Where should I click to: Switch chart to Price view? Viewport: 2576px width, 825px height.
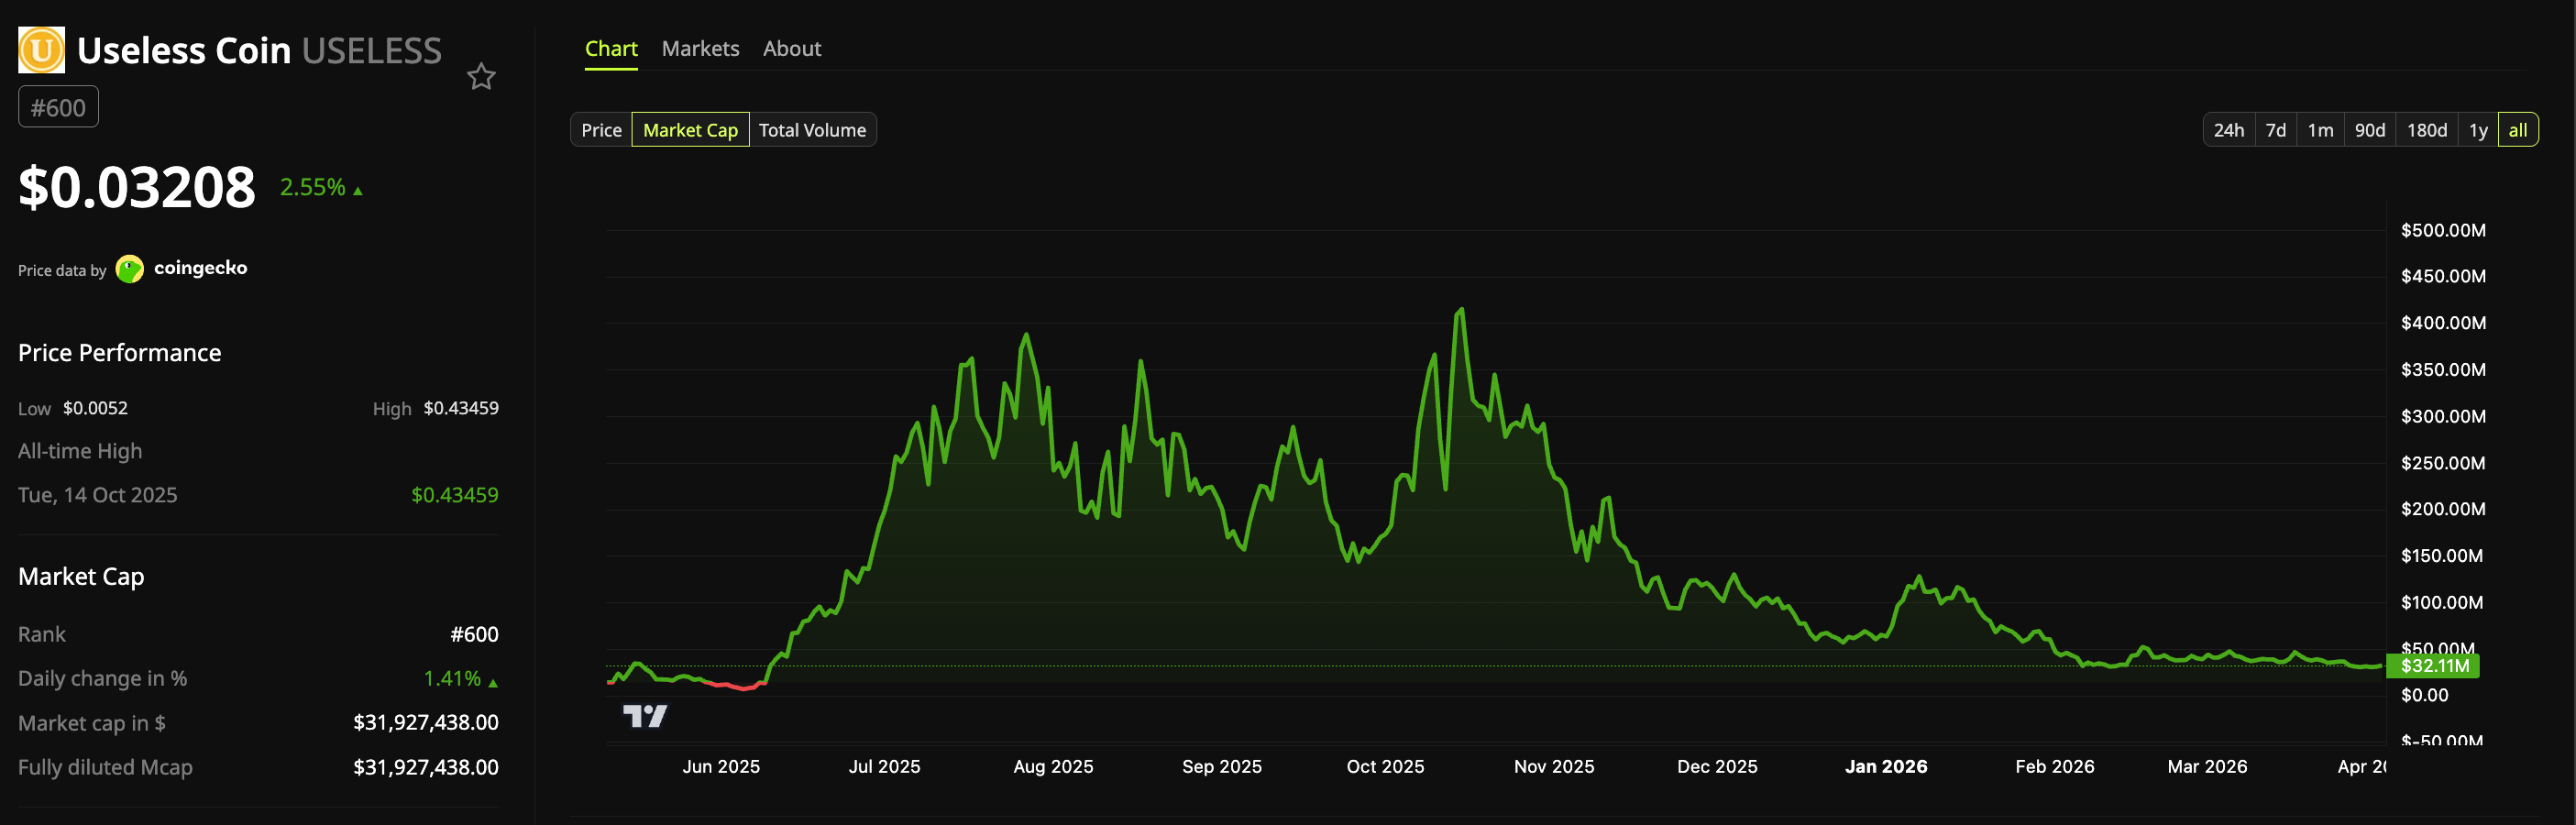601,130
